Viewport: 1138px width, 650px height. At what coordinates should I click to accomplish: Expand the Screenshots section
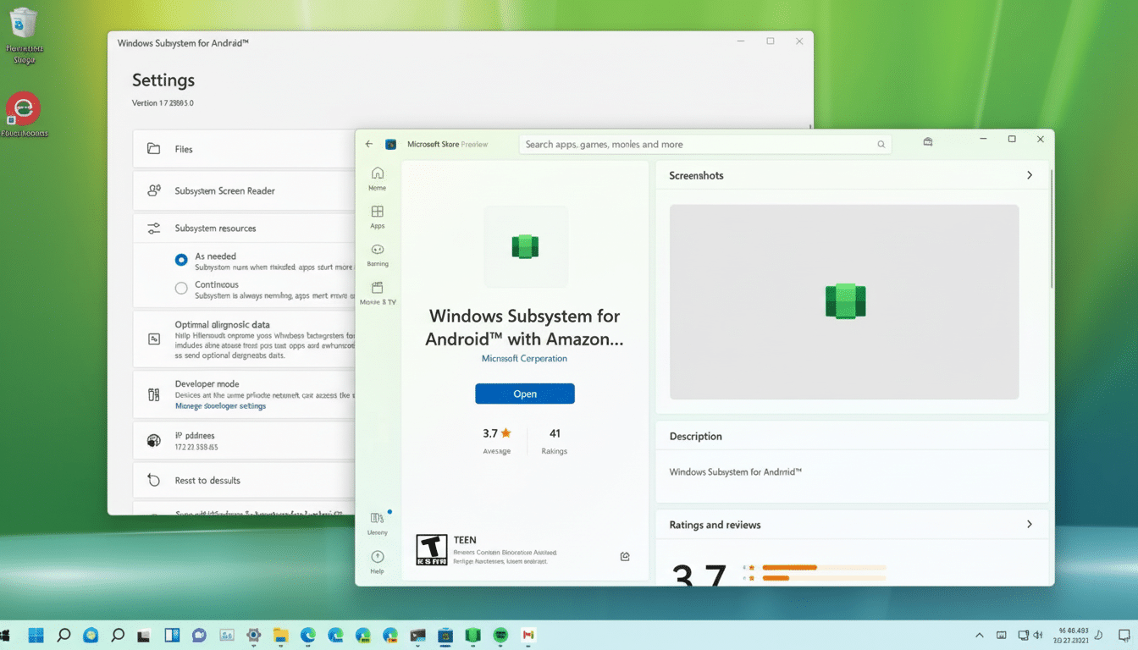(x=1030, y=175)
